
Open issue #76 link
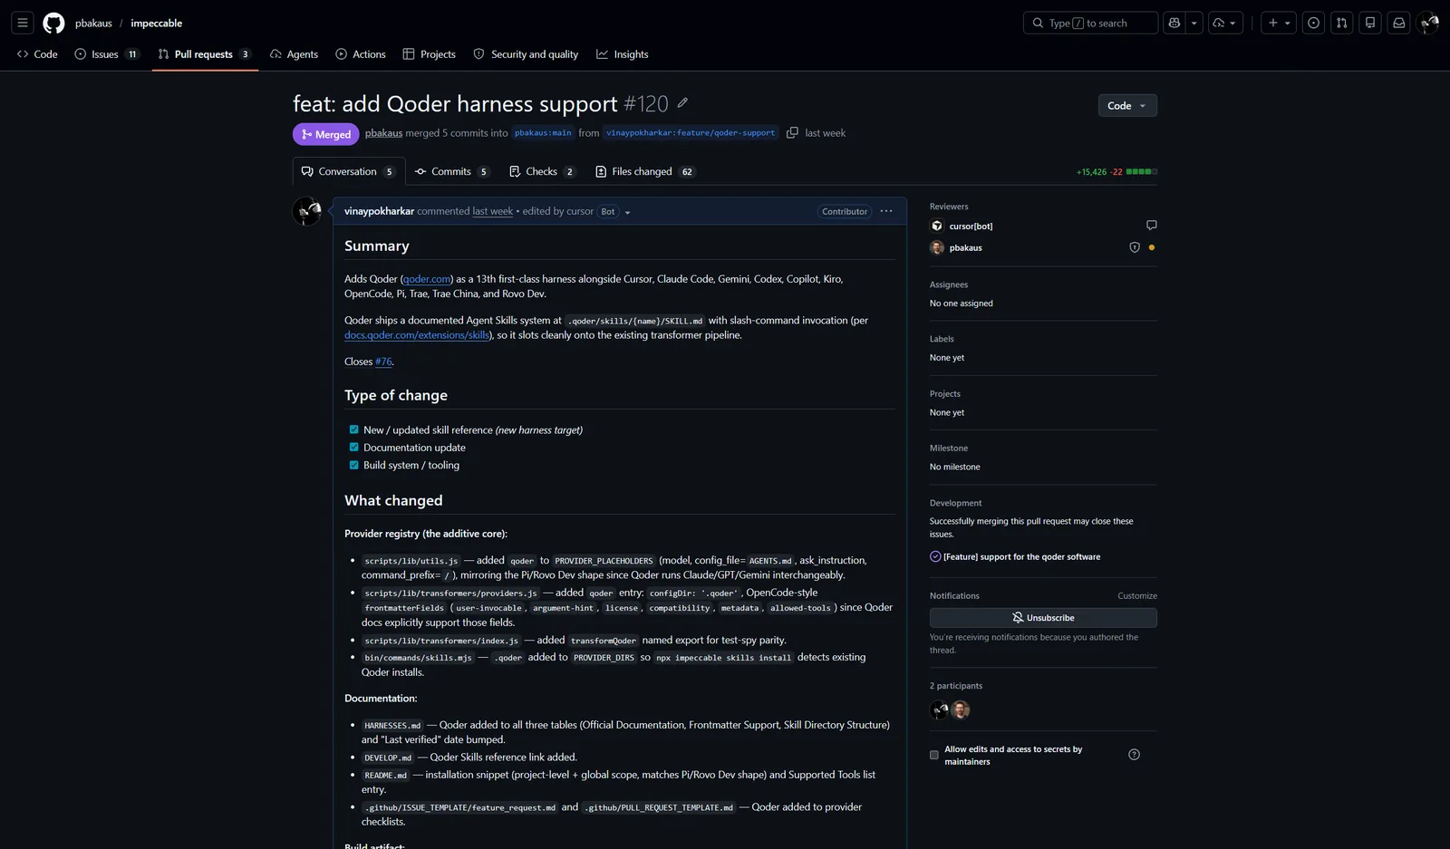383,362
